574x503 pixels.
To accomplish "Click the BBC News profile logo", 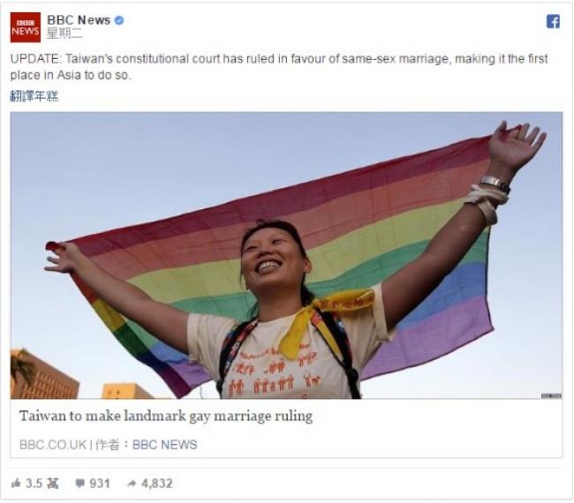I will [x=26, y=27].
